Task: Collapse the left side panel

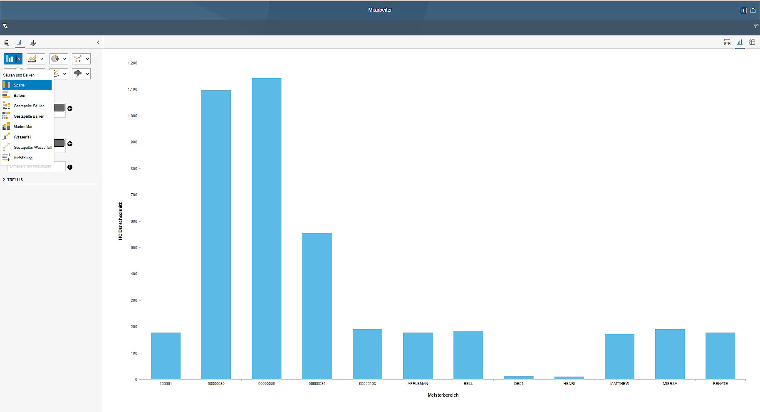Action: [x=98, y=42]
